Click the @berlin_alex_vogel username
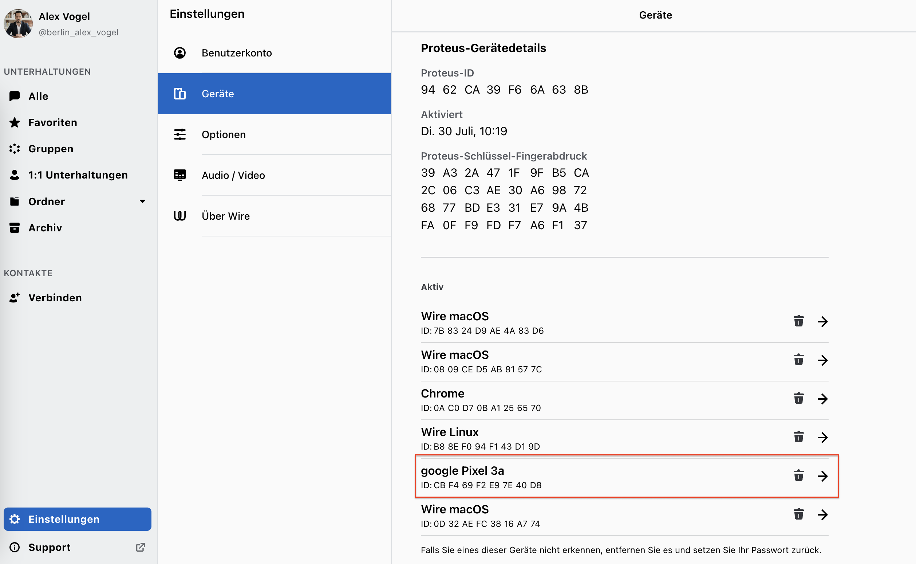The height and width of the screenshot is (564, 916). (x=78, y=32)
